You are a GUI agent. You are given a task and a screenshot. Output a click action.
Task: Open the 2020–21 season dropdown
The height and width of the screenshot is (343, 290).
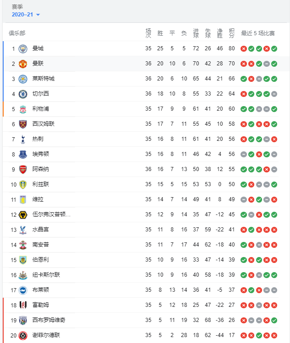click(26, 15)
